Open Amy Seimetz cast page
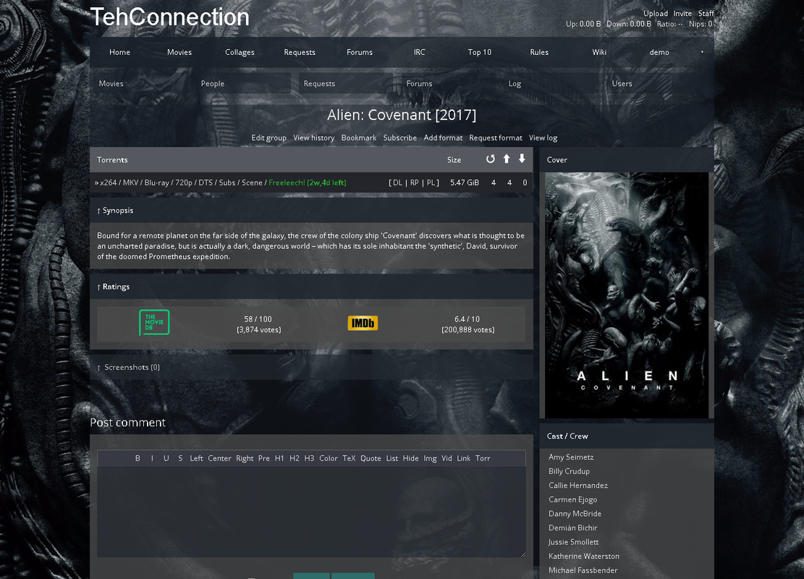804x579 pixels. pos(571,457)
